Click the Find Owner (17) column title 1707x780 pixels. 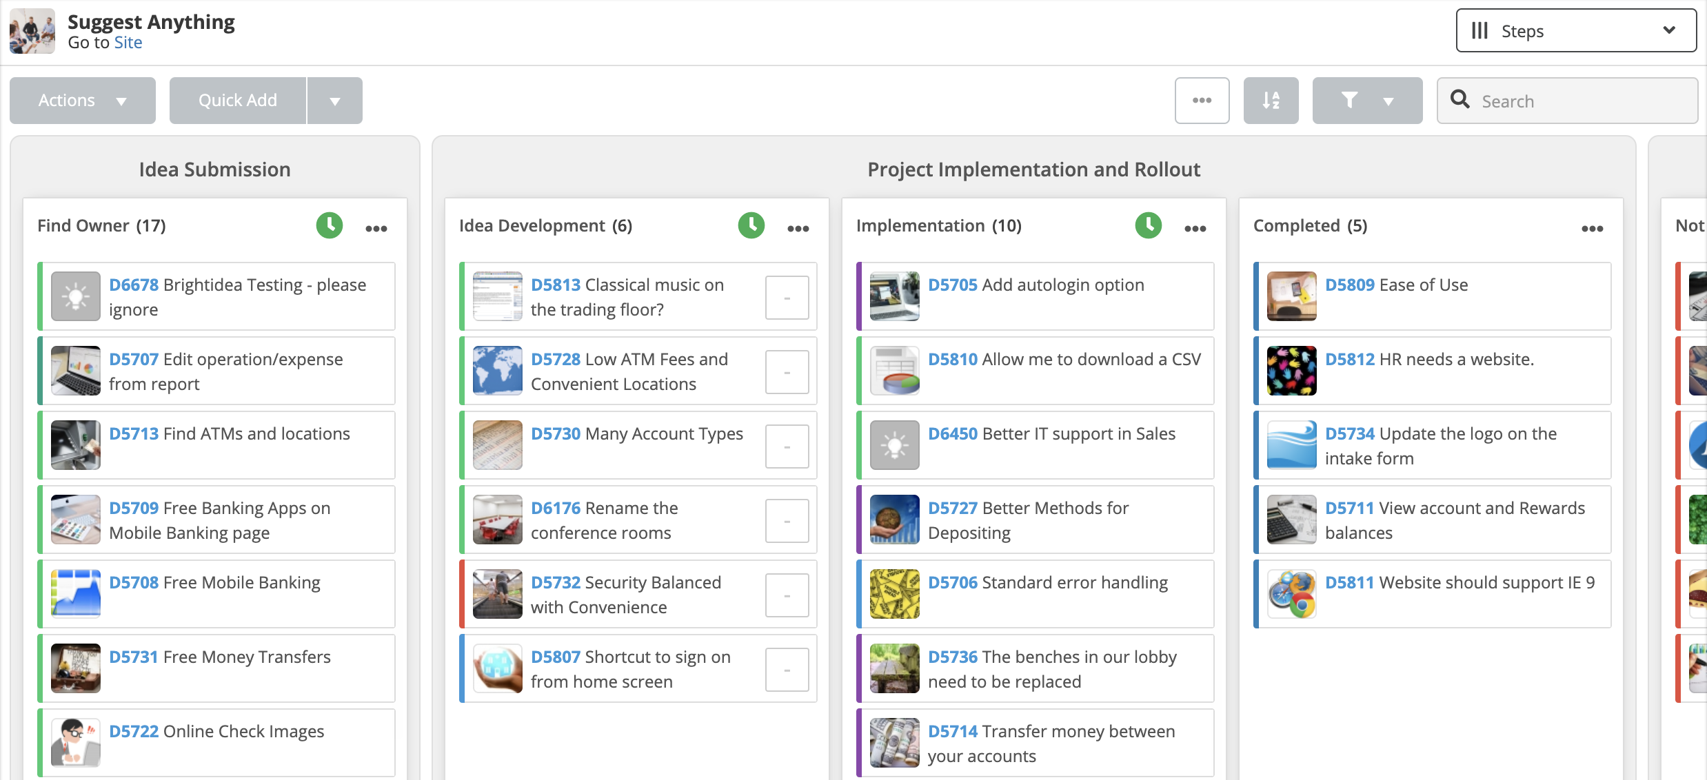click(101, 225)
